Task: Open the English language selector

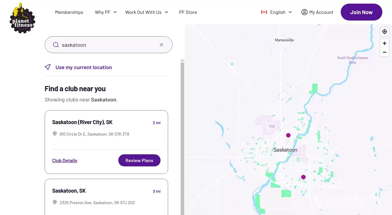Action: [x=276, y=12]
